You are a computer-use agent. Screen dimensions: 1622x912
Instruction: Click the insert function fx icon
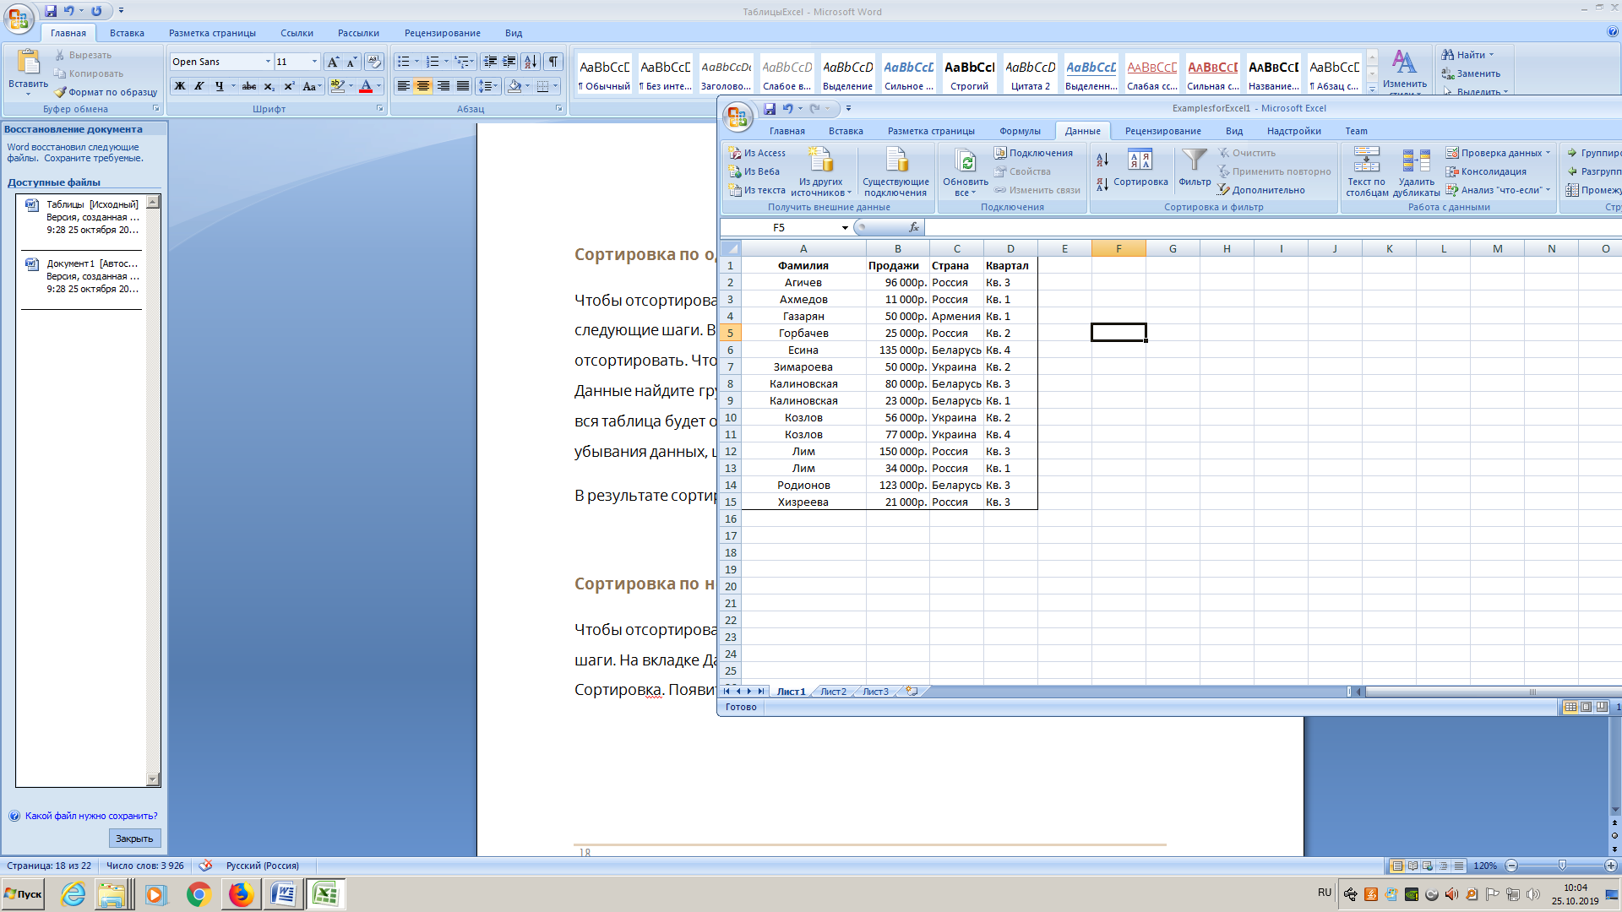(x=913, y=227)
